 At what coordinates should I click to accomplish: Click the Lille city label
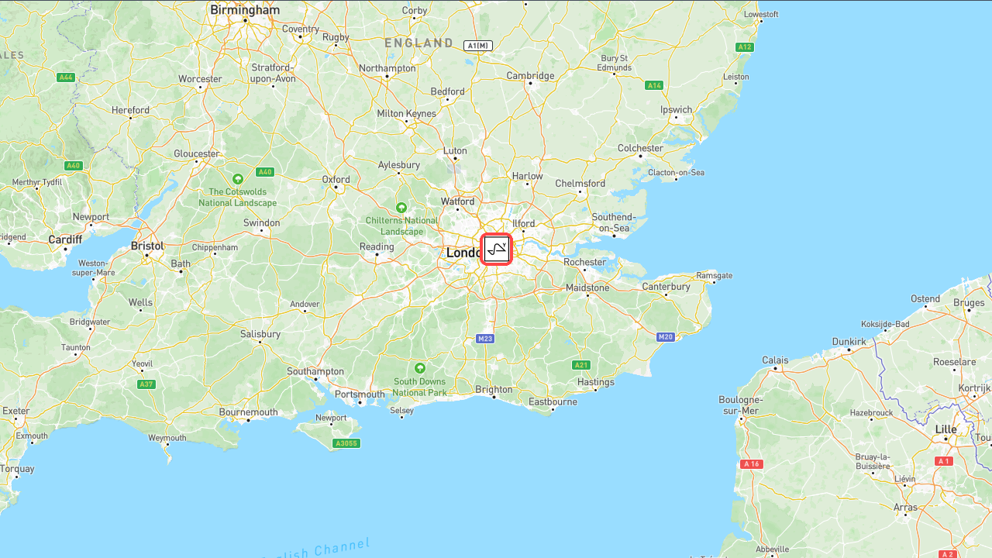tap(945, 429)
